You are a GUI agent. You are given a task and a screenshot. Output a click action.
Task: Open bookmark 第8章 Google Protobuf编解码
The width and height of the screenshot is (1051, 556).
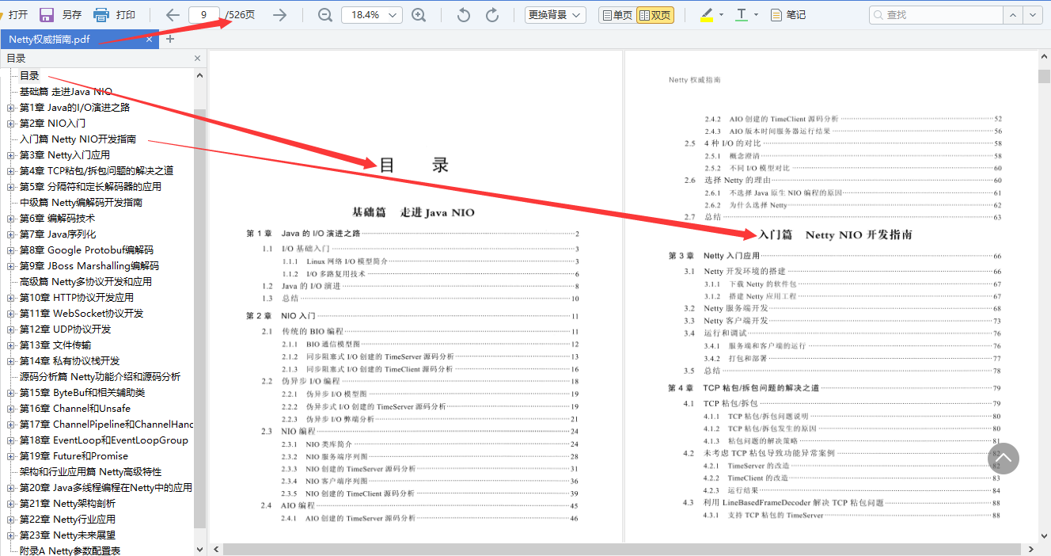point(86,249)
